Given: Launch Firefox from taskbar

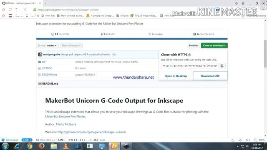Looking at the screenshot, I should (42, 146).
